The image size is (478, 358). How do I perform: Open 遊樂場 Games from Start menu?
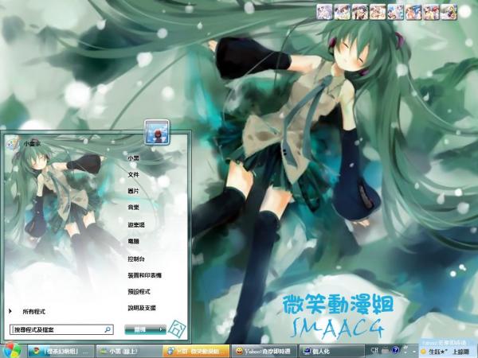136,224
